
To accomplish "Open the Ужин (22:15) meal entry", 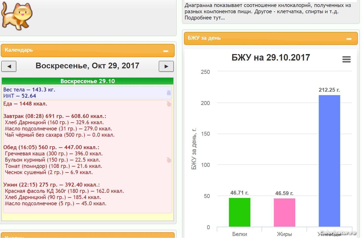I will point(52,185).
